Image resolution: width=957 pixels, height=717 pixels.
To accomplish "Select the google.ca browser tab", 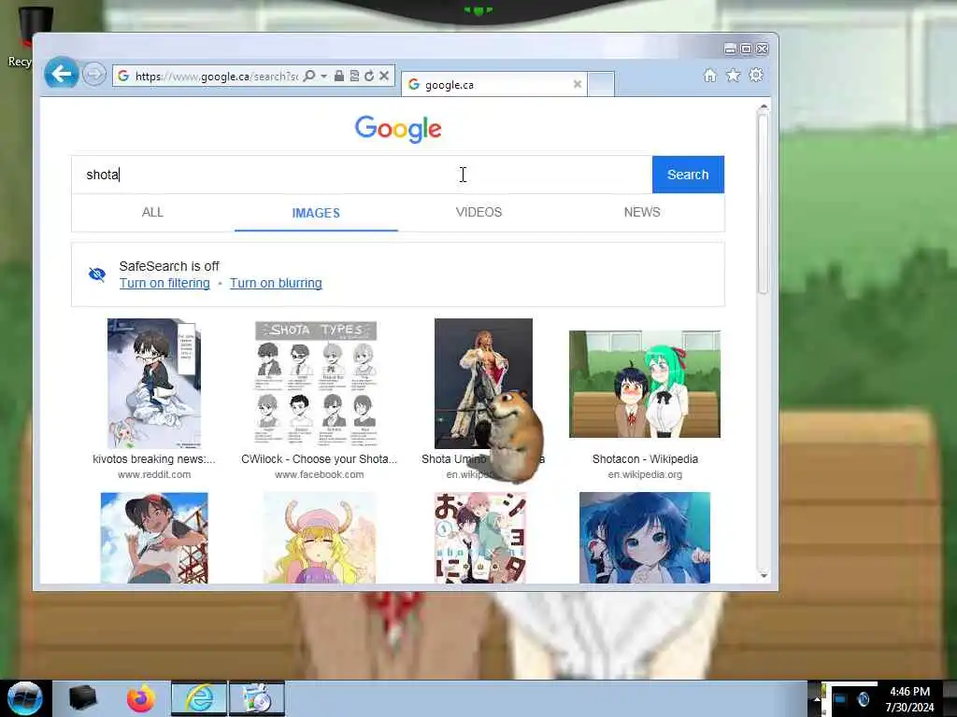I will coord(494,85).
